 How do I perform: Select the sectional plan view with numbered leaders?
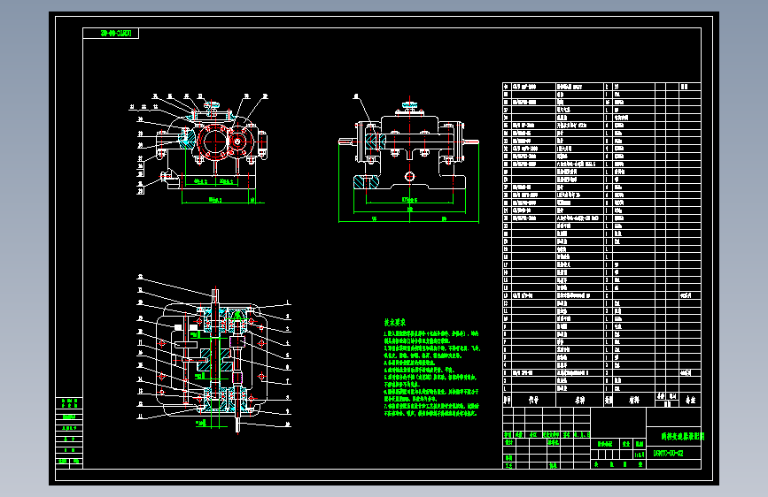(x=213, y=354)
